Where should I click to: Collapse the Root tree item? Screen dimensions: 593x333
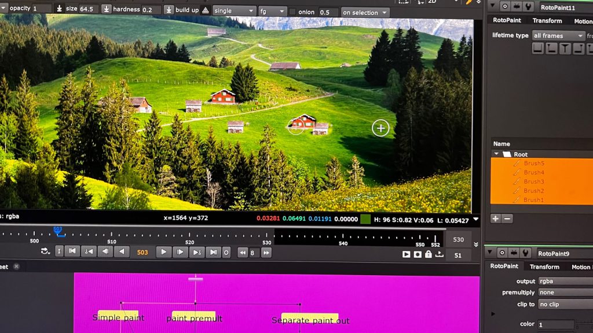(x=496, y=154)
